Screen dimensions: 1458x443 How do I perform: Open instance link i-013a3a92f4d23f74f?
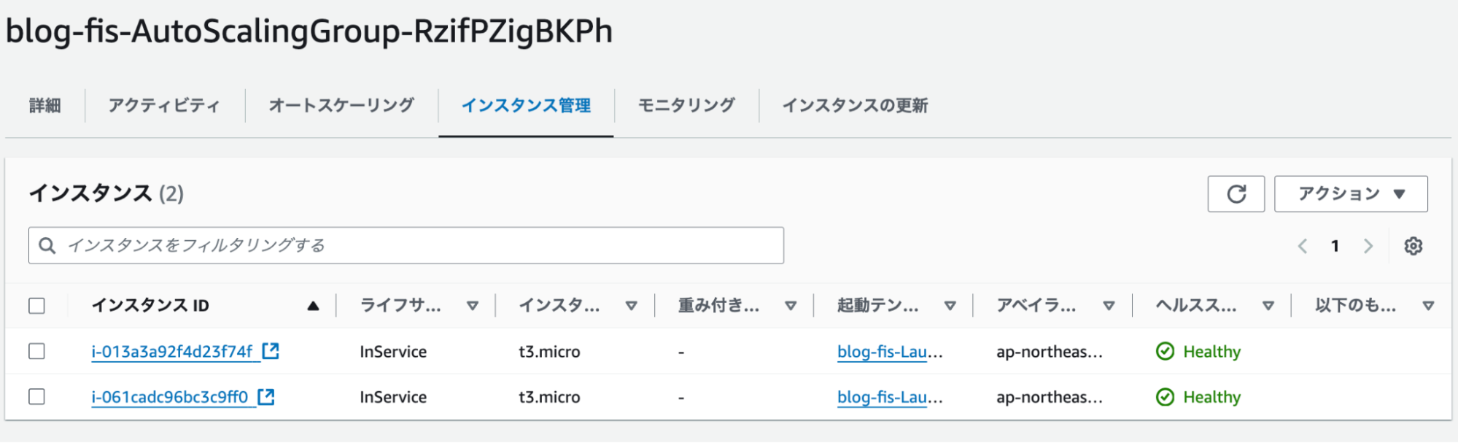click(x=171, y=350)
